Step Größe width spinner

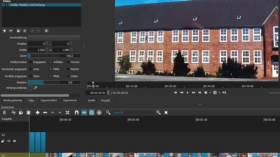coord(47,50)
